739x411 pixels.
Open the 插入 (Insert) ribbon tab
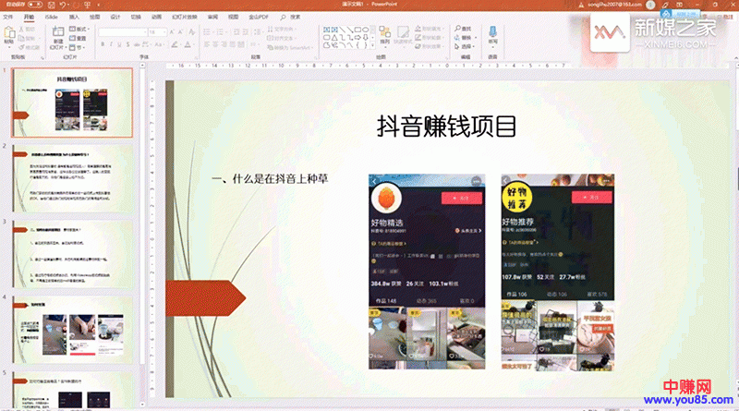[x=74, y=17]
